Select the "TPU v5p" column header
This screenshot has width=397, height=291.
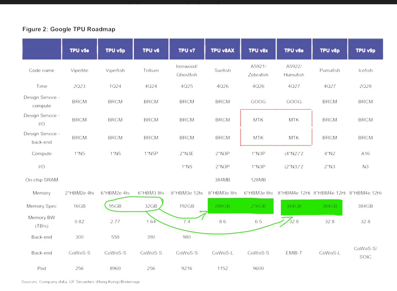coord(115,49)
